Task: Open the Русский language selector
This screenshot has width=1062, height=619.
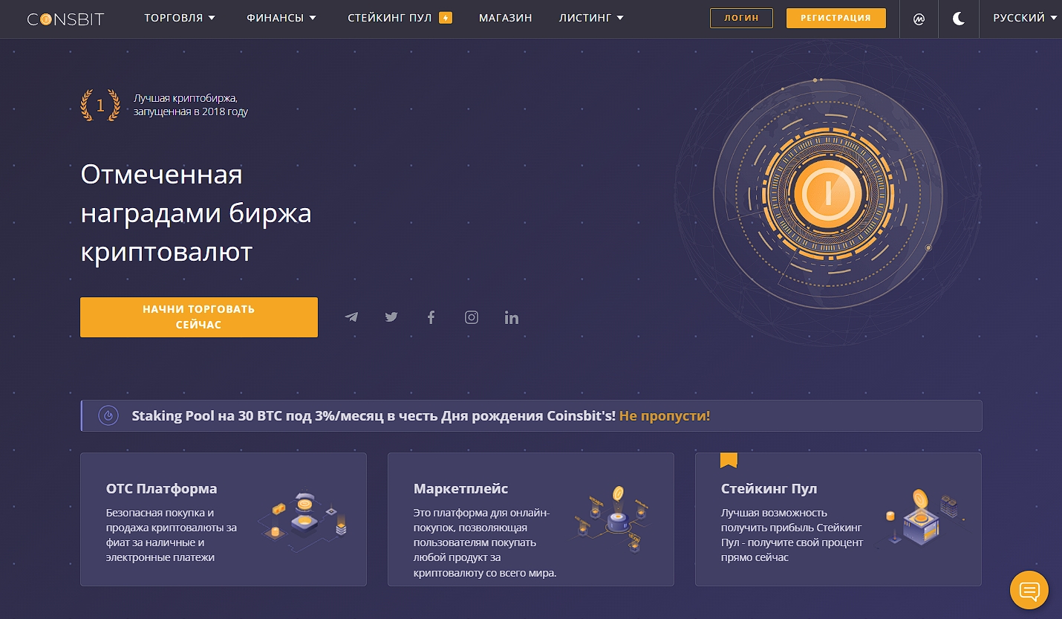Action: click(x=1025, y=18)
